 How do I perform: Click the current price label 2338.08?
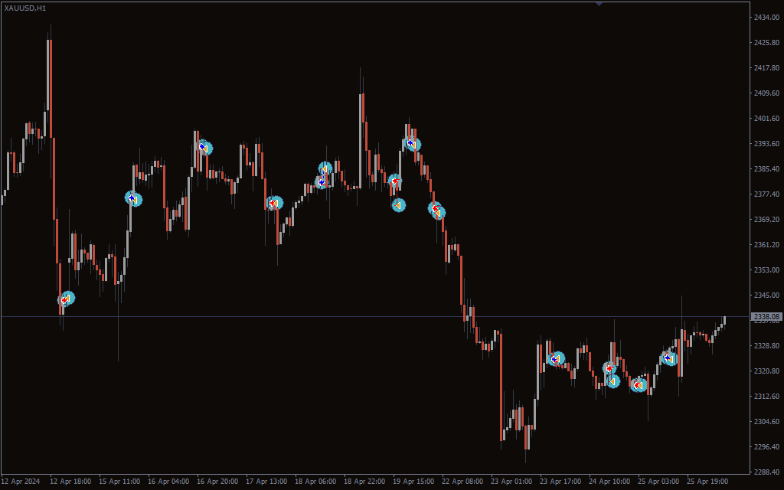[x=766, y=316]
